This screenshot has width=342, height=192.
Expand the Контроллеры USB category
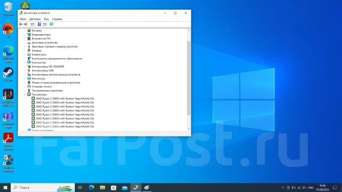(x=25, y=70)
